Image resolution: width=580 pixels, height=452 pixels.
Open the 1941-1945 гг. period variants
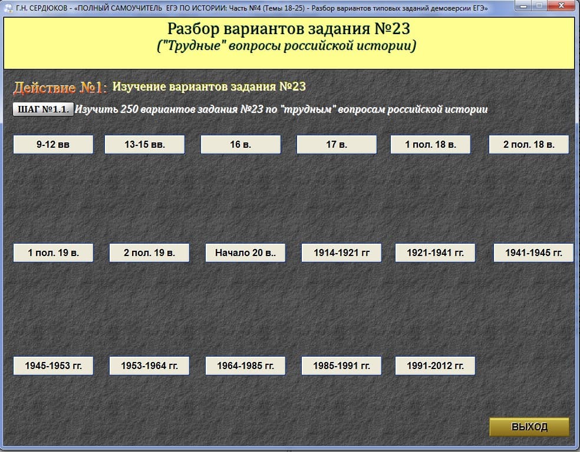click(534, 252)
